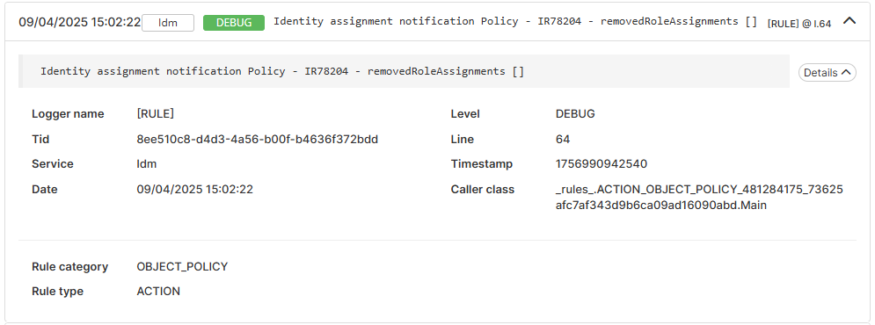Click the green DEBUG level badge
This screenshot has width=875, height=325.
234,23
